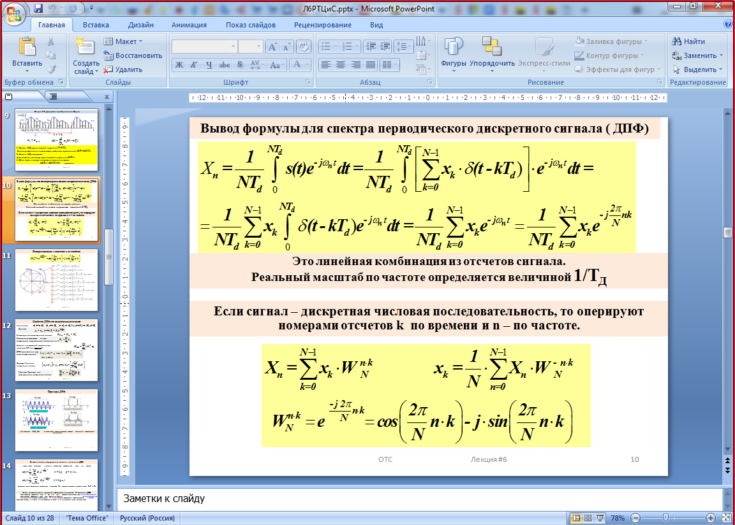Click the Удалить slide button
The height and width of the screenshot is (525, 735).
pos(124,69)
